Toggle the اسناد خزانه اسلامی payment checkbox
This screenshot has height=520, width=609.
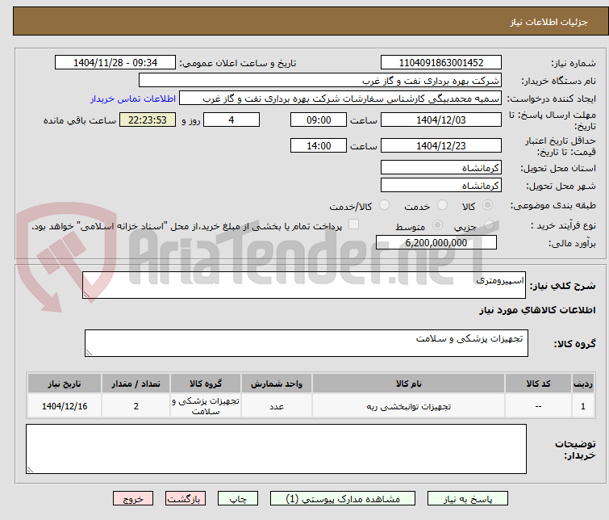[x=353, y=224]
